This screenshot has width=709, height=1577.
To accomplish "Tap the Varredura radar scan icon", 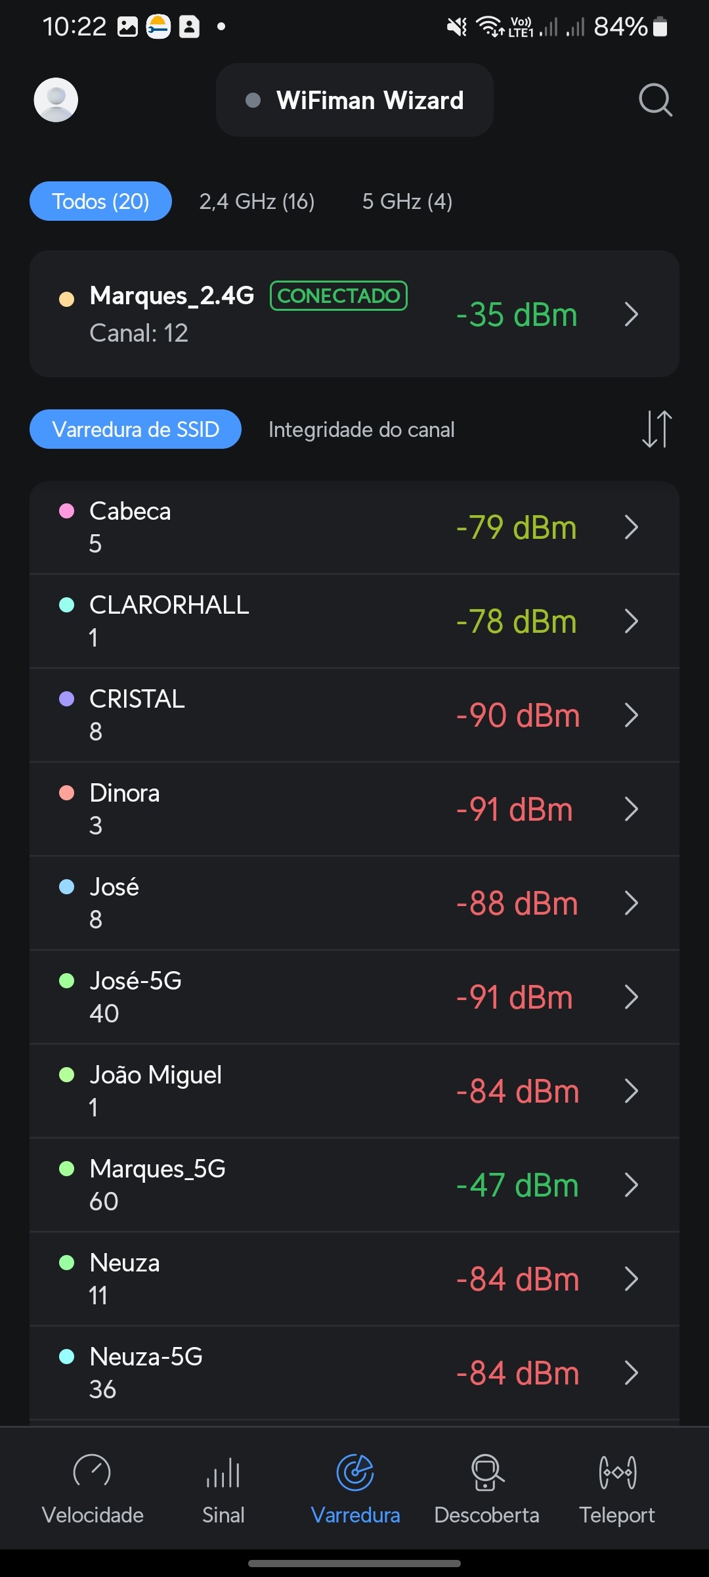I will click(355, 1472).
